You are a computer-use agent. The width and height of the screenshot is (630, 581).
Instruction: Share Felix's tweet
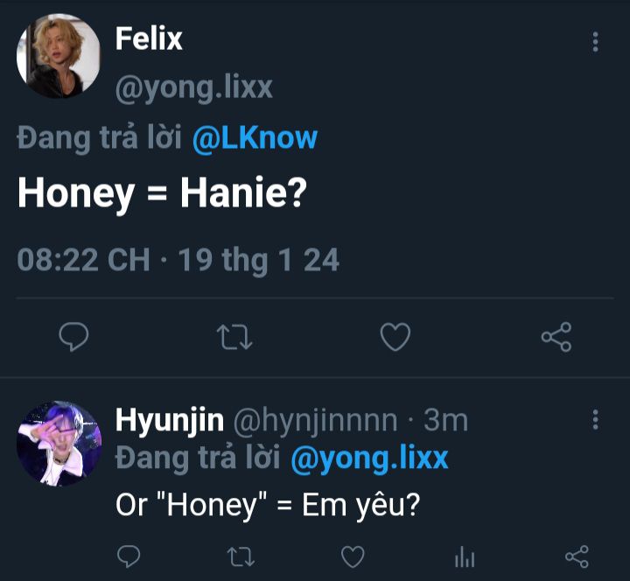[x=556, y=337]
